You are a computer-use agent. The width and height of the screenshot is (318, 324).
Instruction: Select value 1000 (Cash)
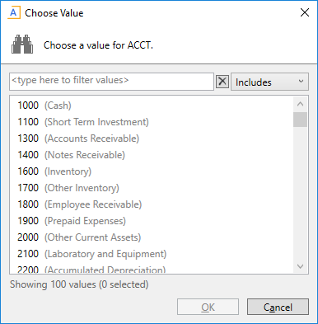[152, 106]
